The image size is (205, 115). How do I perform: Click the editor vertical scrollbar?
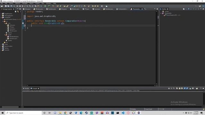tap(157, 48)
